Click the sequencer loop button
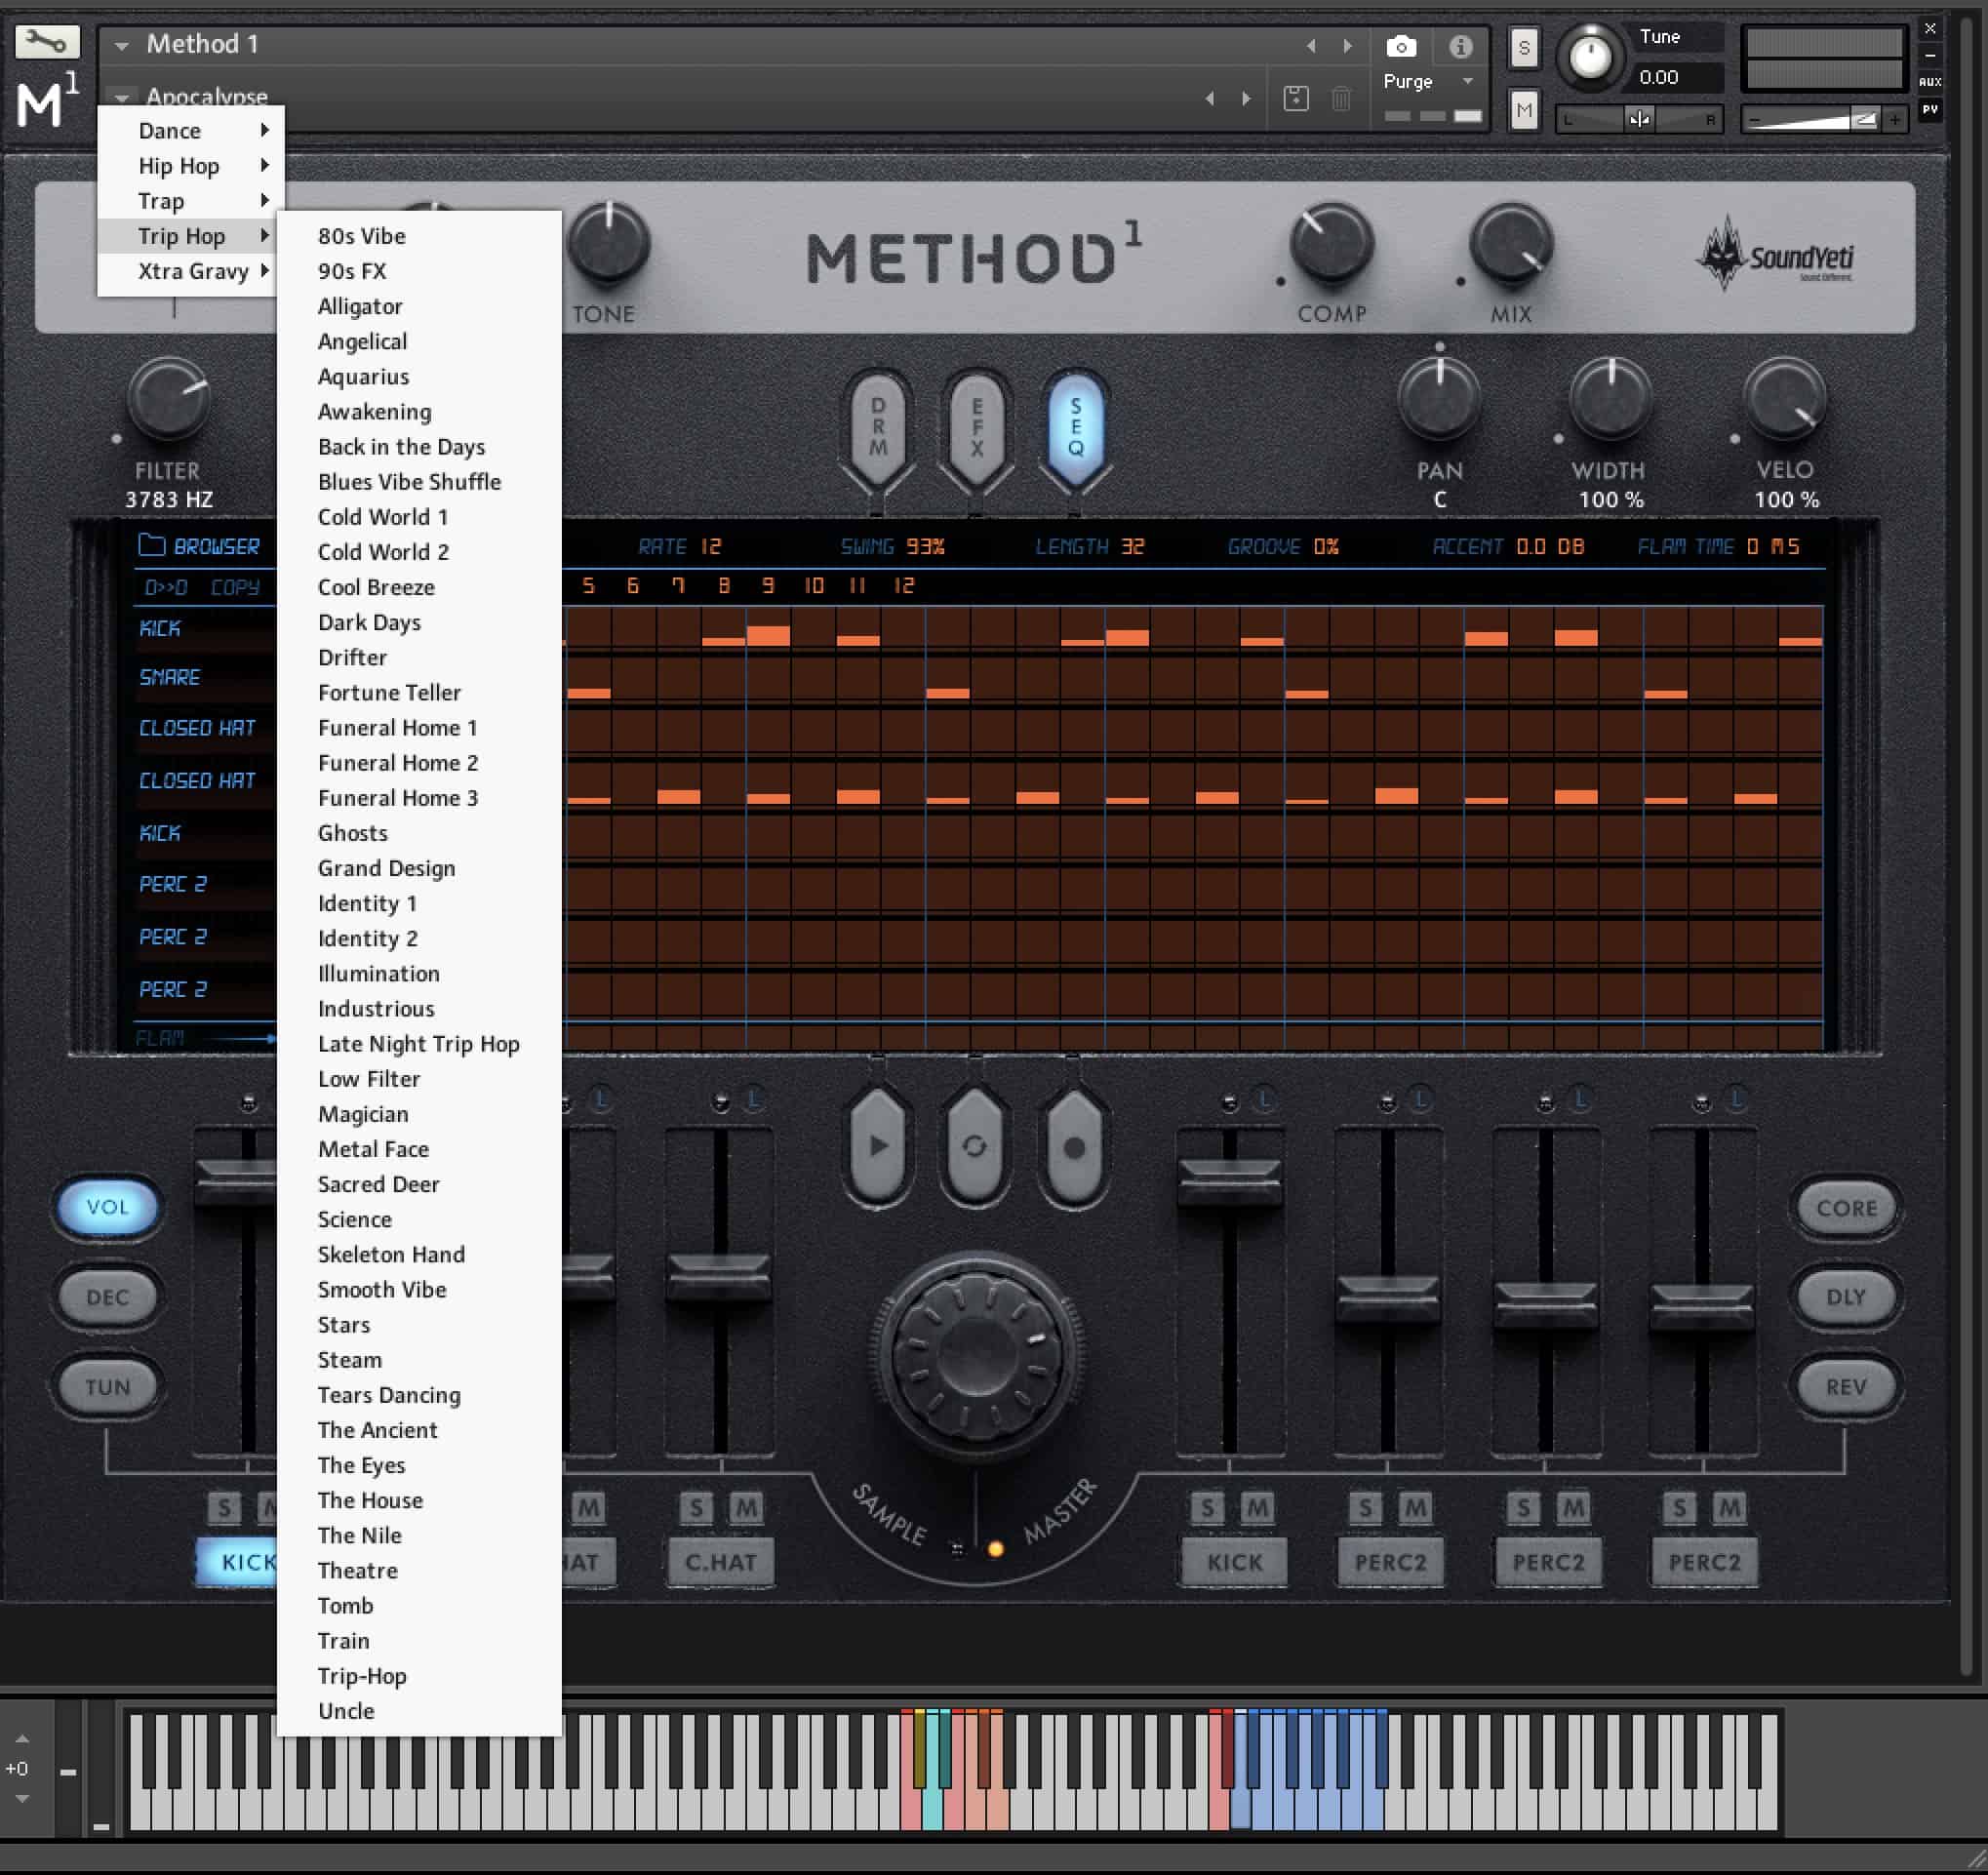 pos(974,1146)
